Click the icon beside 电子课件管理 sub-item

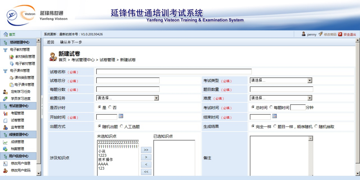pyautogui.click(x=12, y=85)
